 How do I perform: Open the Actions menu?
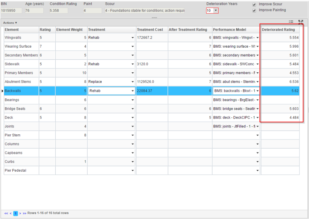click(x=10, y=23)
